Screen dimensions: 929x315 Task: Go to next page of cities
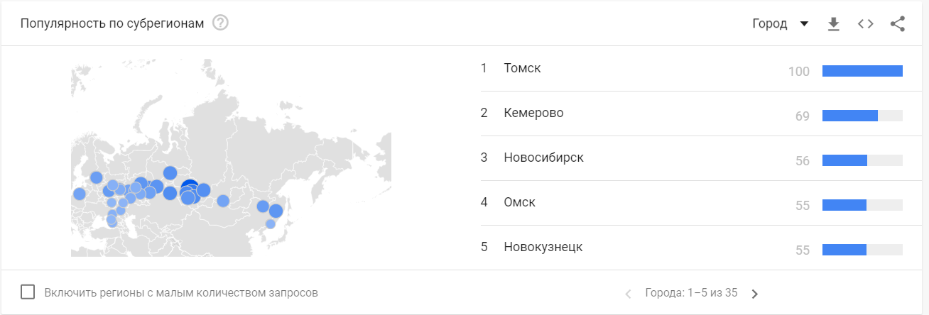754,294
